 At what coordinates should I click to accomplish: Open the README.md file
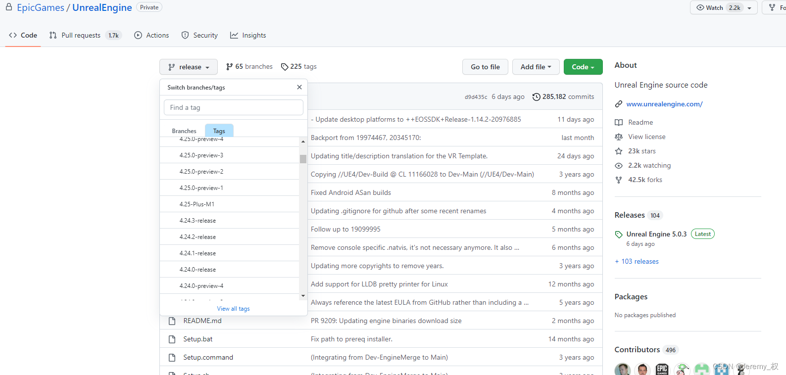point(202,321)
